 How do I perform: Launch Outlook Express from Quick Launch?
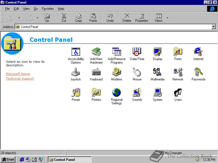click(x=28, y=159)
